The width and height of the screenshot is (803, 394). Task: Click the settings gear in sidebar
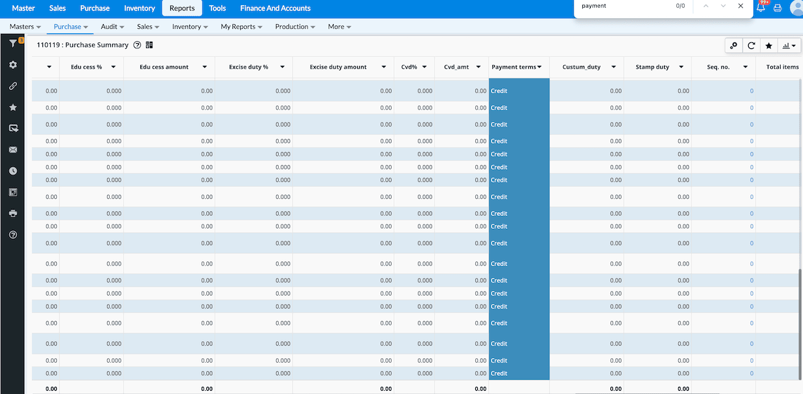(13, 65)
